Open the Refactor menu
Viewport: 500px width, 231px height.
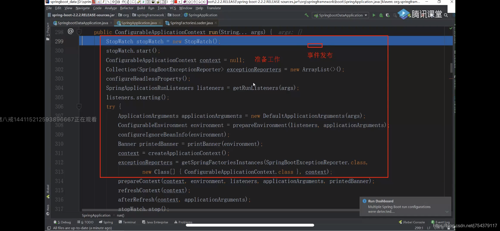tap(127, 8)
